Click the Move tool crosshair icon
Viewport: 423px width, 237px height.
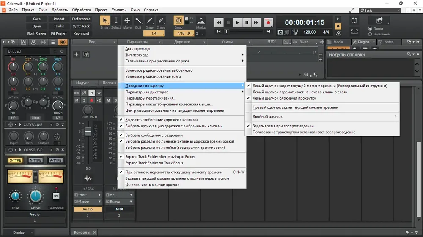127,20
